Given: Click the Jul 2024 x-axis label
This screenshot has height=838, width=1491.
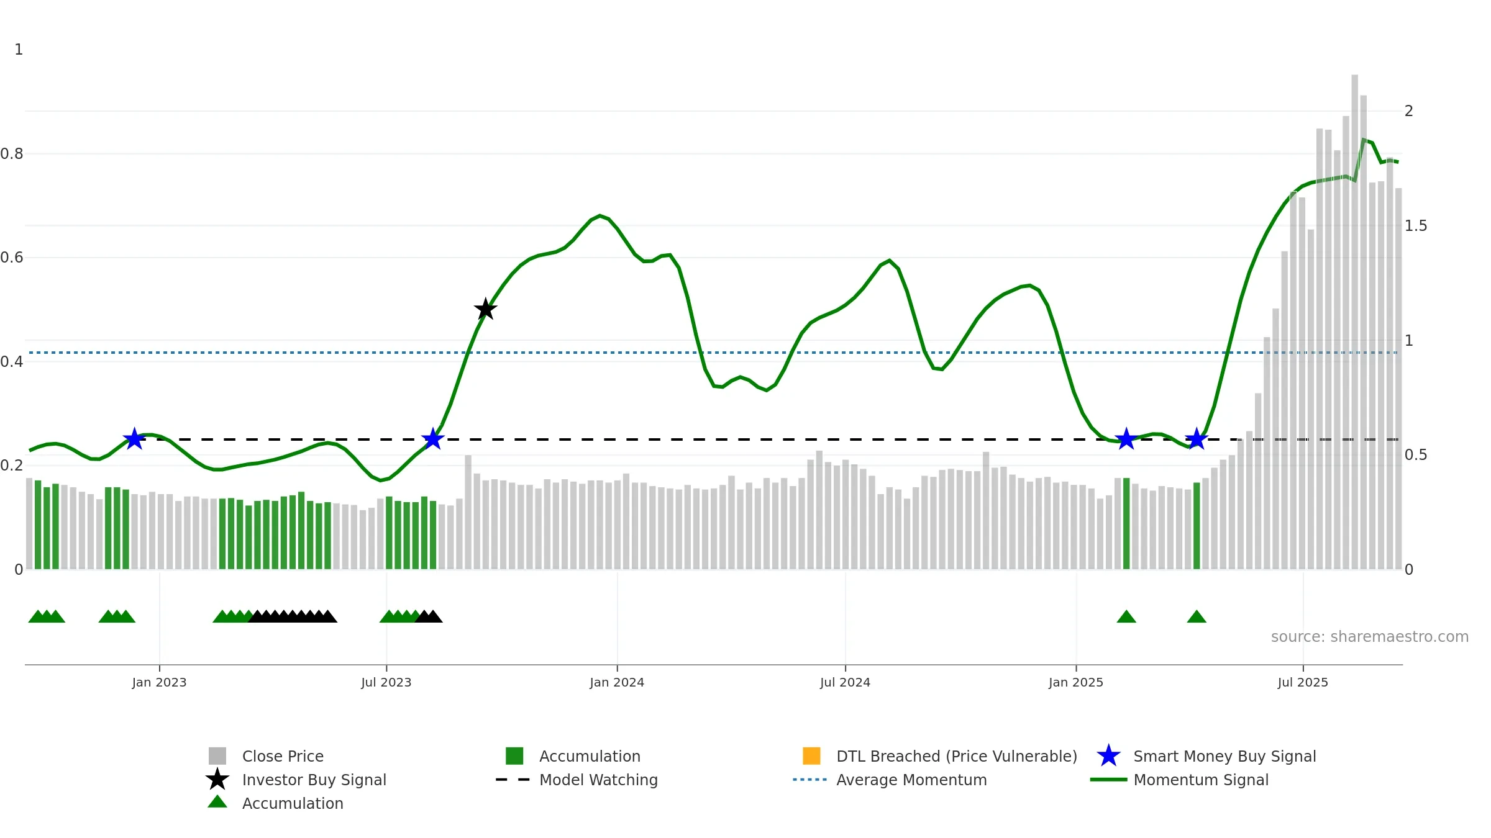Looking at the screenshot, I should 845,683.
